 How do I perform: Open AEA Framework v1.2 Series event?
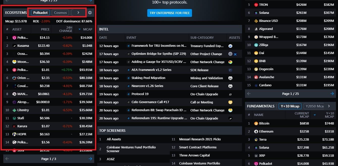click(x=151, y=70)
